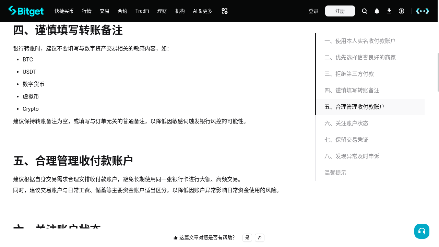Click the BTC bullet item
Image resolution: width=439 pixels, height=247 pixels.
click(x=28, y=60)
